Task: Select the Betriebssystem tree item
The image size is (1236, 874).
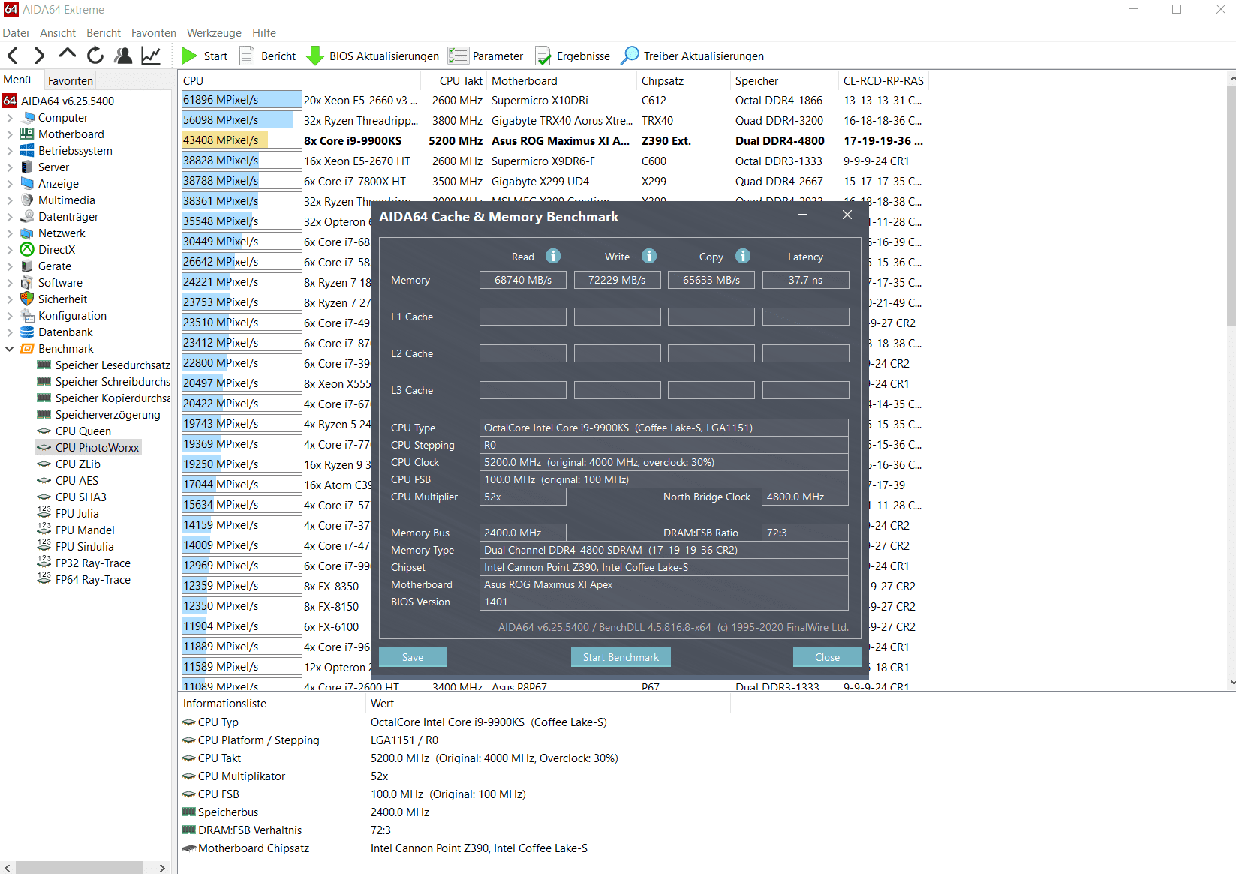Action: click(x=75, y=150)
